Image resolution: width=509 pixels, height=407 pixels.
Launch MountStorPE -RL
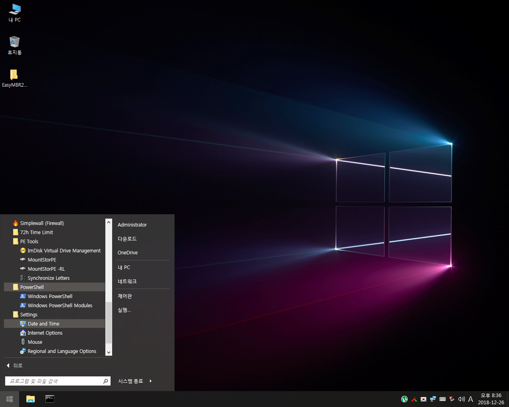(x=54, y=269)
